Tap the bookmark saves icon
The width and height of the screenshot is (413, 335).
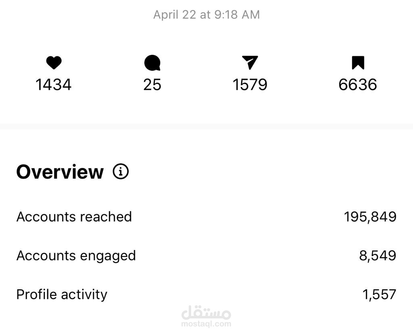coord(358,63)
